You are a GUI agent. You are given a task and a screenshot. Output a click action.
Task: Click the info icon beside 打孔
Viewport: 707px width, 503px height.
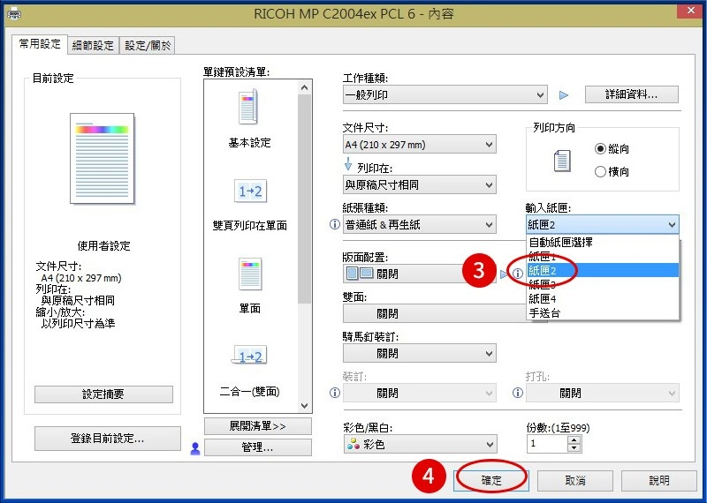pyautogui.click(x=518, y=393)
